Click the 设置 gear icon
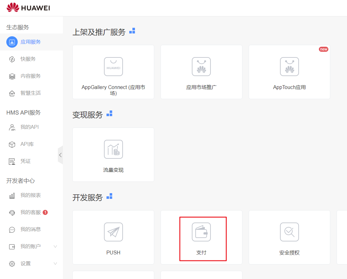The height and width of the screenshot is (279, 347). tap(12, 264)
